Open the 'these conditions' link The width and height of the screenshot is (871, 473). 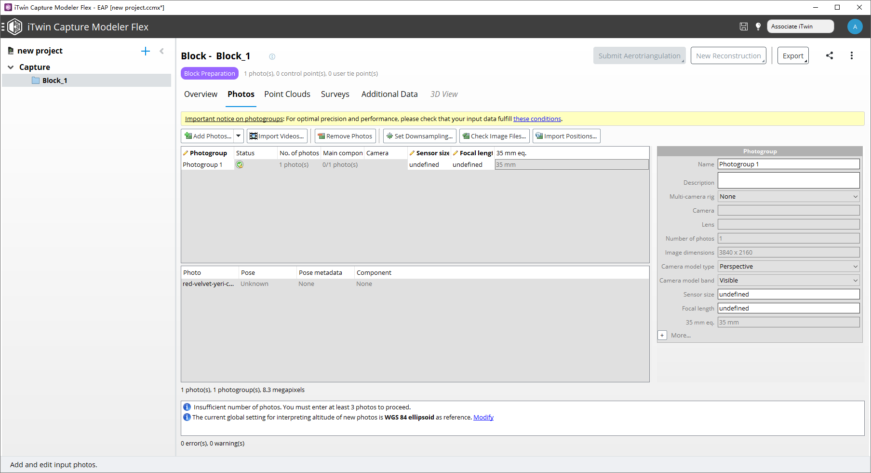tap(537, 119)
